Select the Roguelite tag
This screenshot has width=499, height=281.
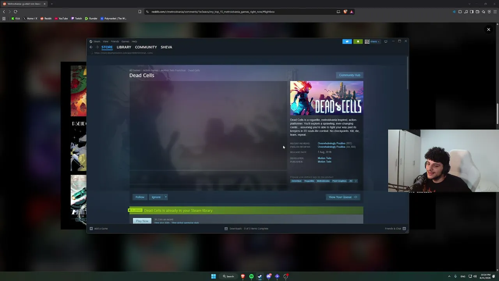coord(309,181)
